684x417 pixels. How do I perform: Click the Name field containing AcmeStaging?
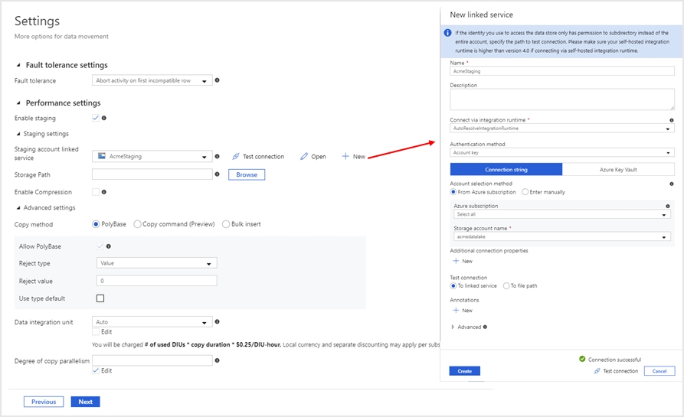click(562, 71)
